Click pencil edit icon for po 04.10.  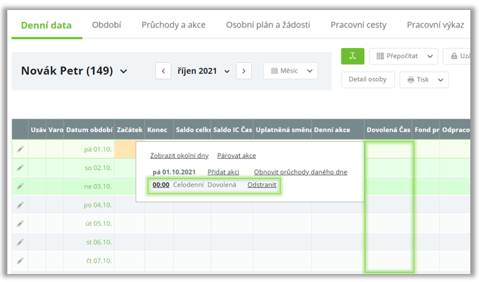click(x=20, y=205)
